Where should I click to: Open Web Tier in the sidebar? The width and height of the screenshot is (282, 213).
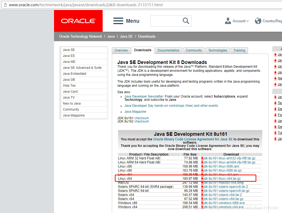coord(84,86)
